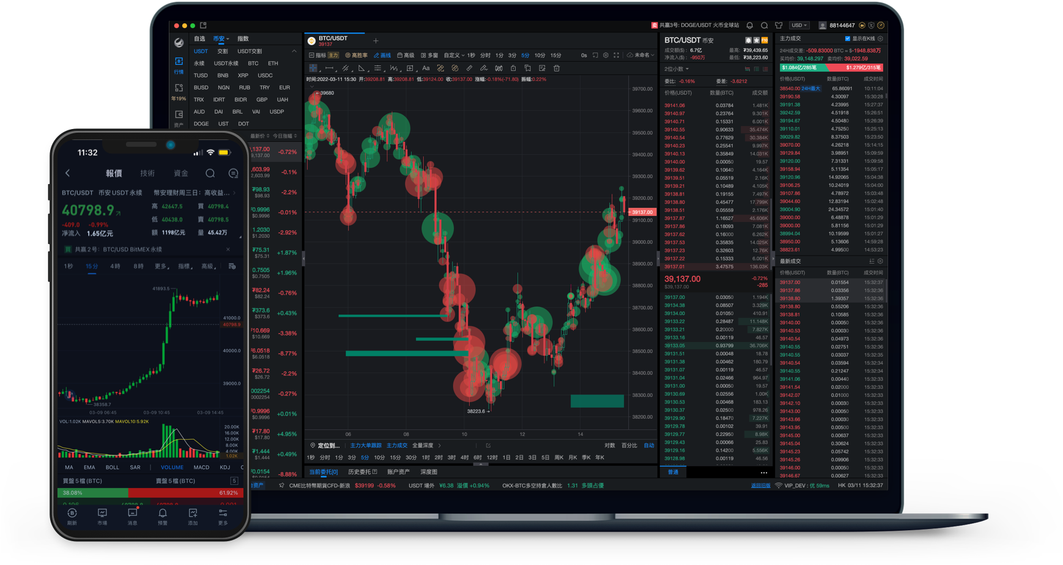
Task: Toggle the 主力 indicator badge
Action: (x=333, y=55)
